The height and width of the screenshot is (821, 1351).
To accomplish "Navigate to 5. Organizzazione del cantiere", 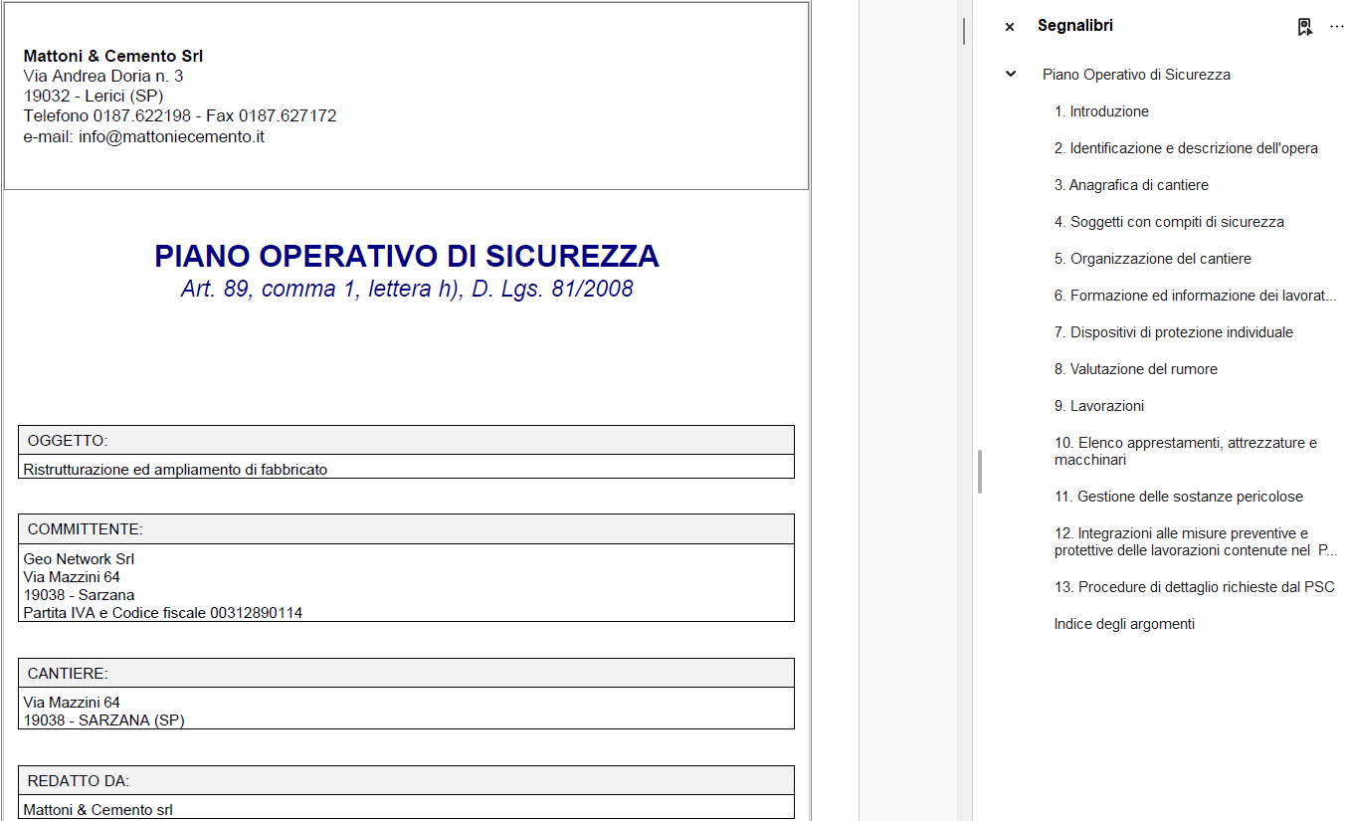I will point(1152,259).
